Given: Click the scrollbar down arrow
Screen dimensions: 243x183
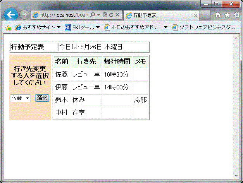Looking at the screenshot, I should 236,176.
